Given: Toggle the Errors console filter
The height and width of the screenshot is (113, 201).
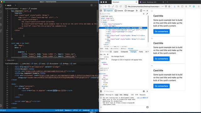Looking at the screenshot, I should 102,95.
